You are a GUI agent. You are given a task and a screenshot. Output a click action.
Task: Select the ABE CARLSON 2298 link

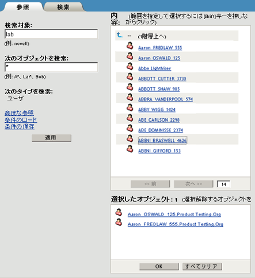tap(159, 120)
